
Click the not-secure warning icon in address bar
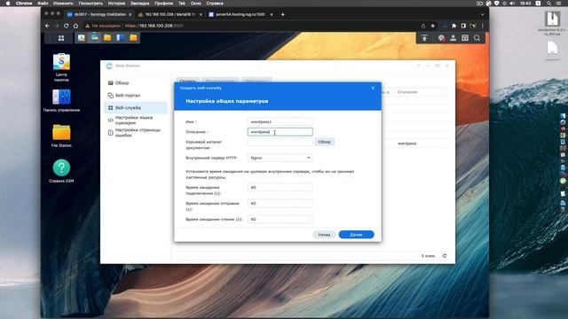click(87, 26)
